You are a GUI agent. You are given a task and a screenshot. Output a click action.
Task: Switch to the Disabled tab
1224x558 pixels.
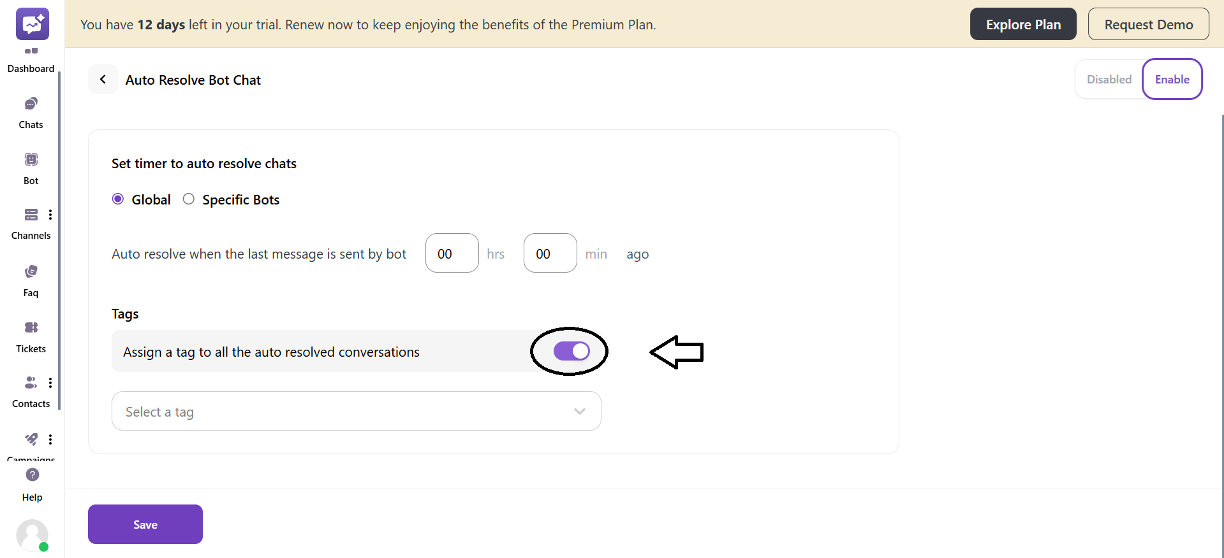click(1109, 79)
